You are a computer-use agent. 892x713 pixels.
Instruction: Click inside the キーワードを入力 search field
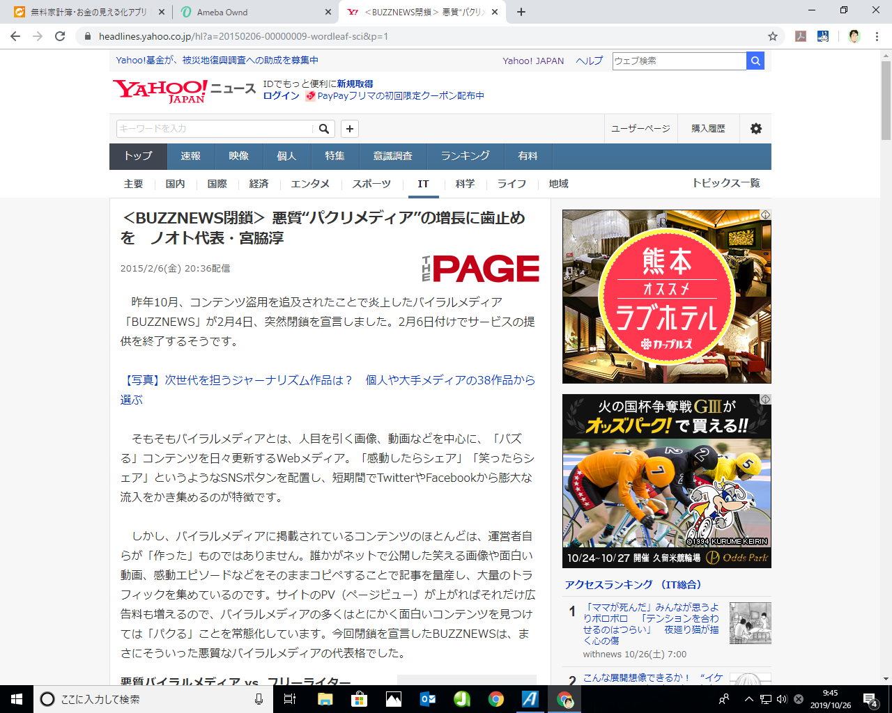(215, 129)
